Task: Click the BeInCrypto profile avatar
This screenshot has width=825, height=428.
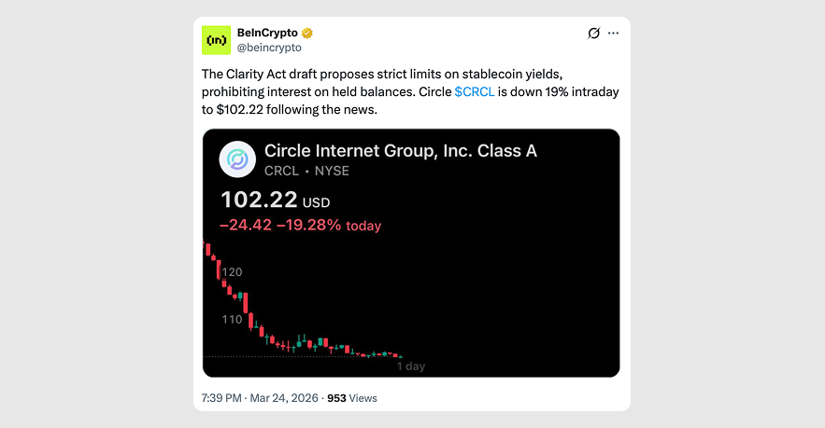Action: (x=217, y=40)
